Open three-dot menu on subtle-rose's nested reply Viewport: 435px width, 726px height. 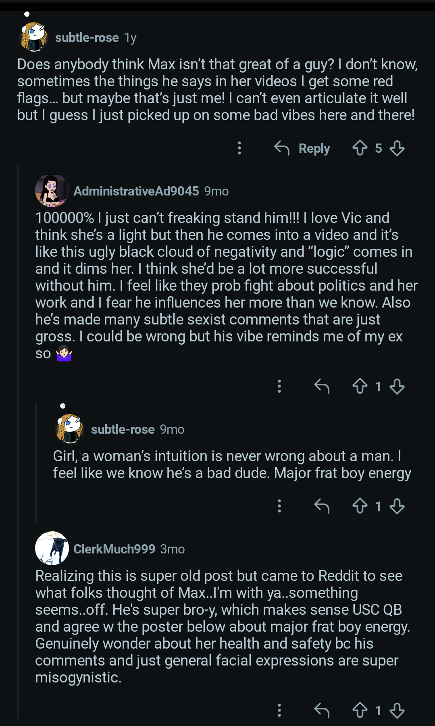279,505
